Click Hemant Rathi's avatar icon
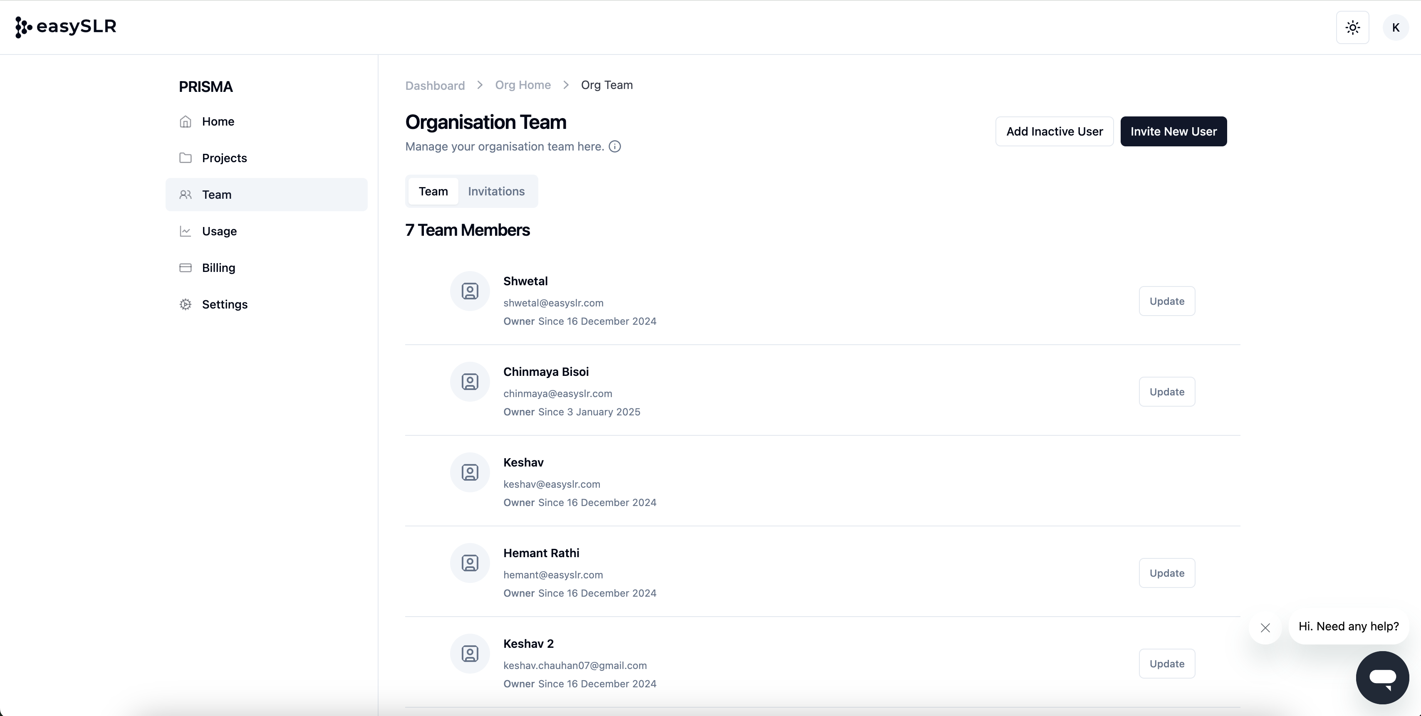 point(470,563)
